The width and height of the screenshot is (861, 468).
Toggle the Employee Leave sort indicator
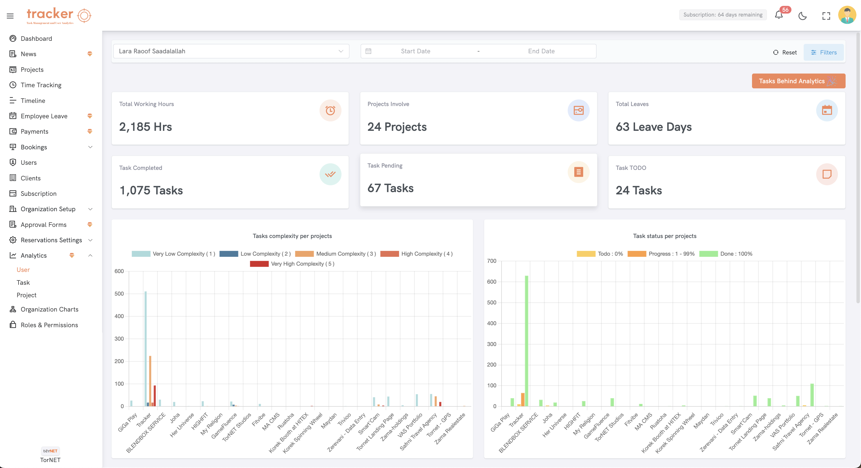coord(90,116)
